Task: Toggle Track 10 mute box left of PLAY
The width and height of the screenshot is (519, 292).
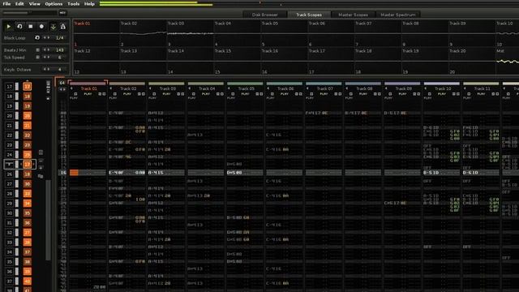Action: pyautogui.click(x=430, y=94)
